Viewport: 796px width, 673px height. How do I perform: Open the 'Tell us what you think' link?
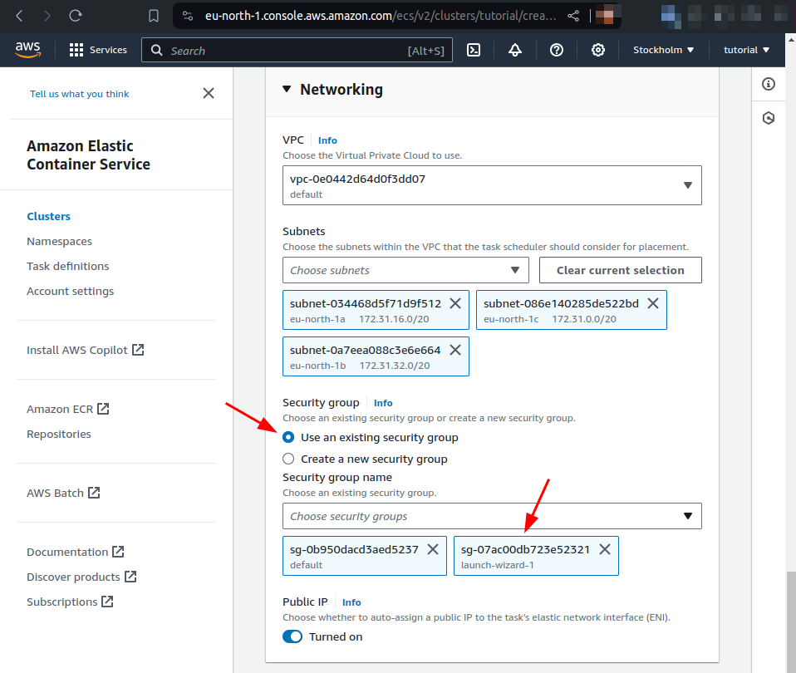pyautogui.click(x=79, y=94)
